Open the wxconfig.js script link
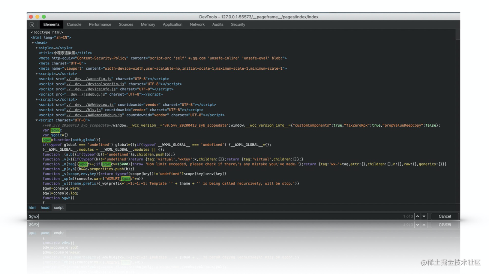The width and height of the screenshot is (489, 274). click(89, 79)
